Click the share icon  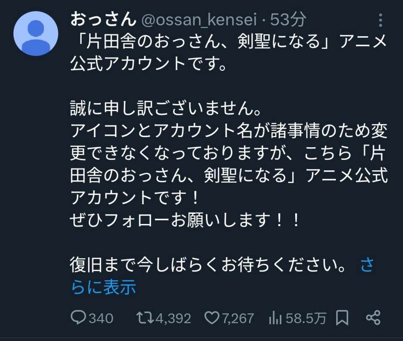tap(373, 318)
